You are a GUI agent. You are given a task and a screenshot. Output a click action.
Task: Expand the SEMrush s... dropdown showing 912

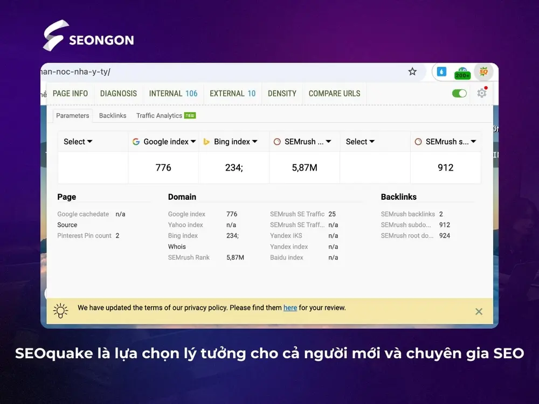tap(446, 142)
